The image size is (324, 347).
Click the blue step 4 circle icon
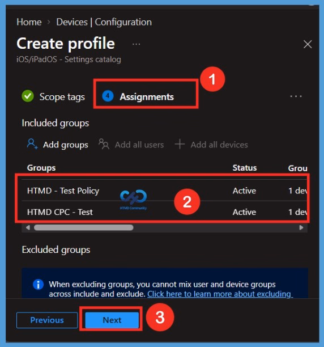[x=108, y=96]
